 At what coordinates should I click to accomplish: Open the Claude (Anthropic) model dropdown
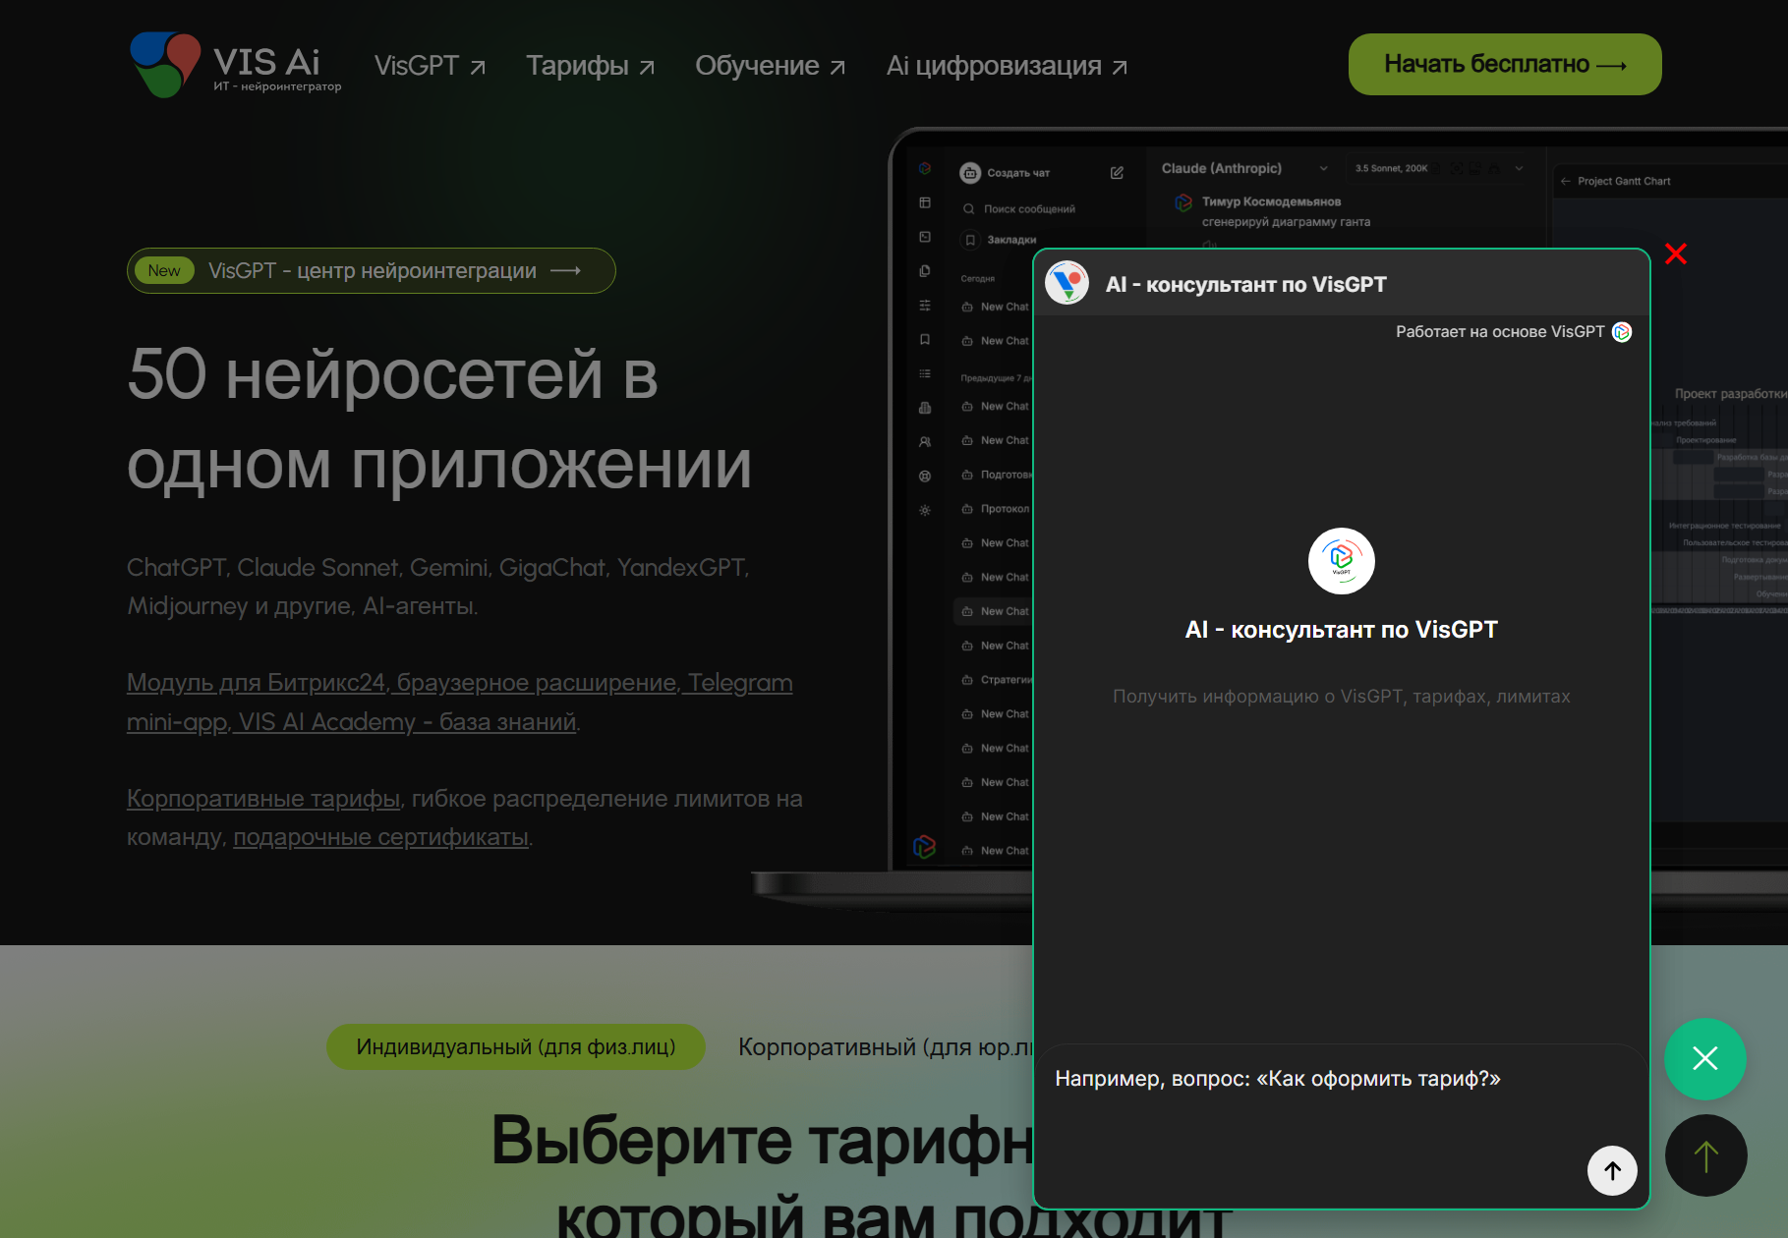click(1241, 168)
